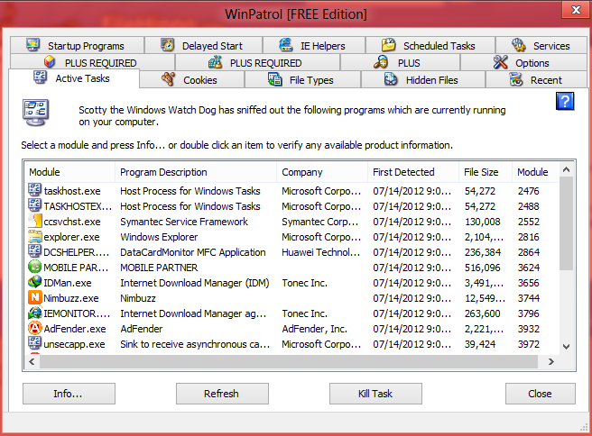The height and width of the screenshot is (436, 592).
Task: Select the Windows Explorer description text
Action: pos(159,237)
